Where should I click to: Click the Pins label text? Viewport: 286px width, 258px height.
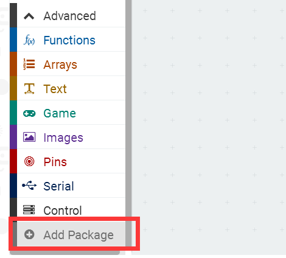click(55, 162)
